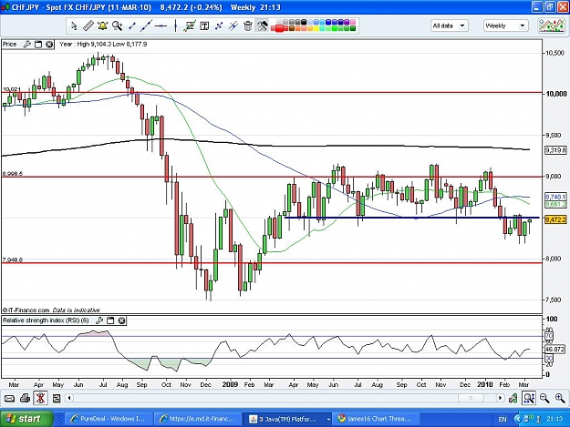Select the text annotation tool
This screenshot has width=570, height=427.
click(x=204, y=25)
